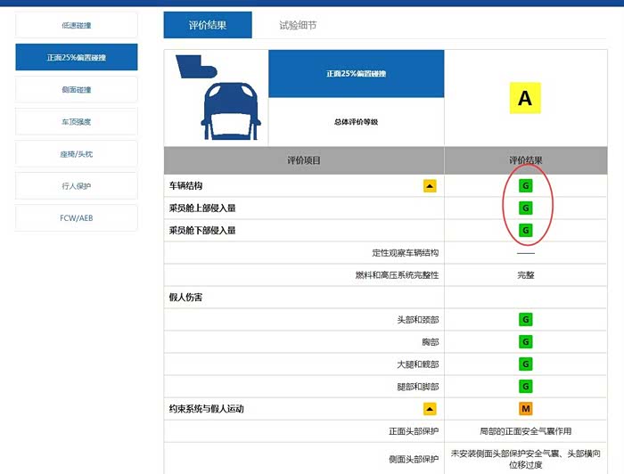
Task: Click the G badge for 乘员舱下部侵入量
Action: [526, 230]
